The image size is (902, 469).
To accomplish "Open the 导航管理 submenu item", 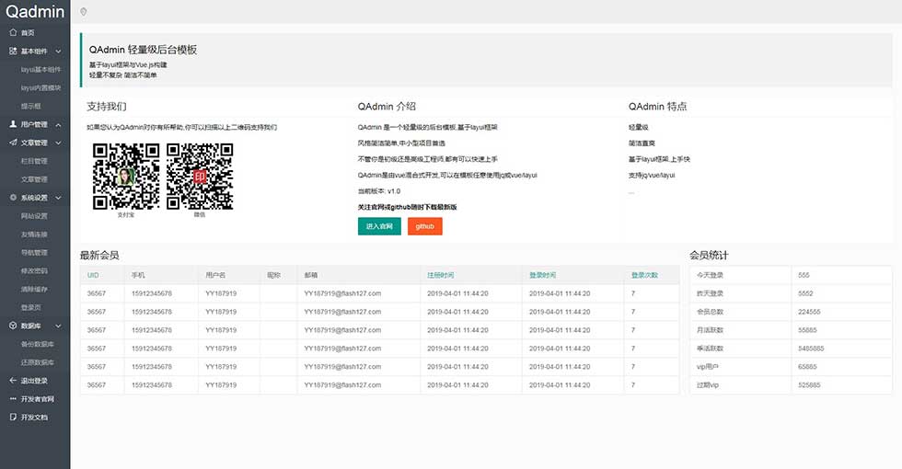I will click(35, 252).
